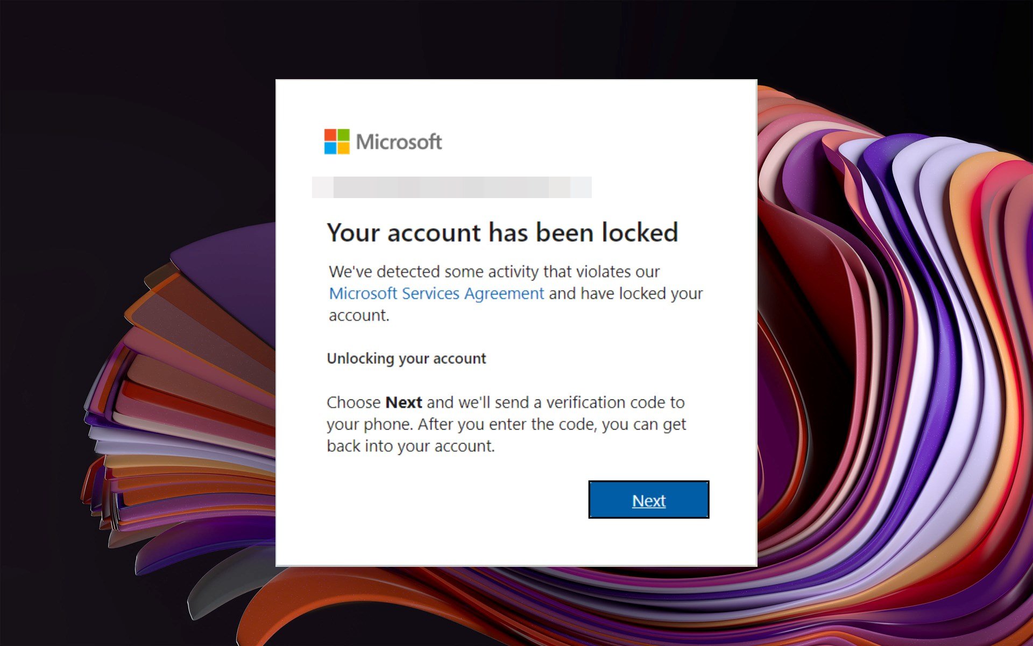Click the 'Your account has been locked' heading

(503, 233)
